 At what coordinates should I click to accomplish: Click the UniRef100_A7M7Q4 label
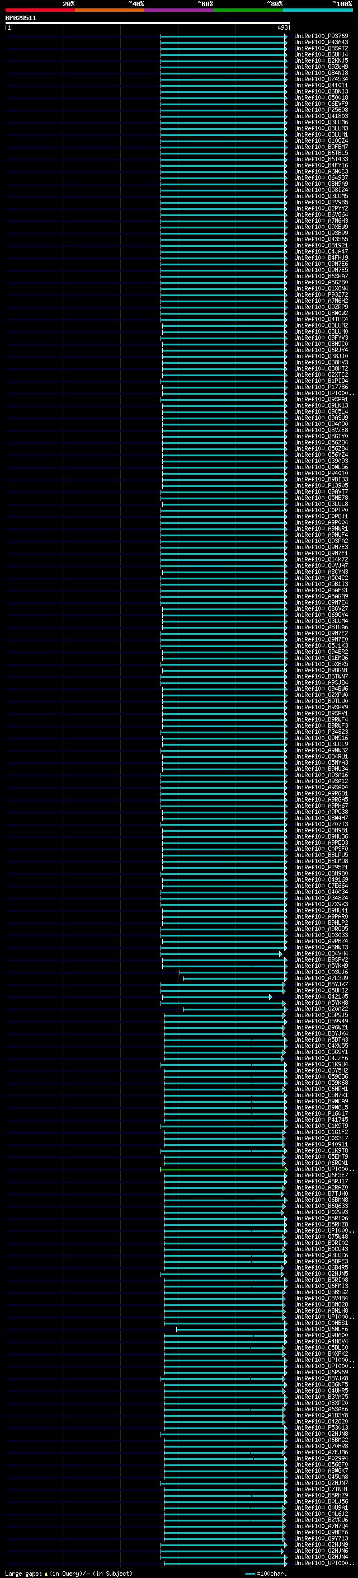tap(321, 1526)
